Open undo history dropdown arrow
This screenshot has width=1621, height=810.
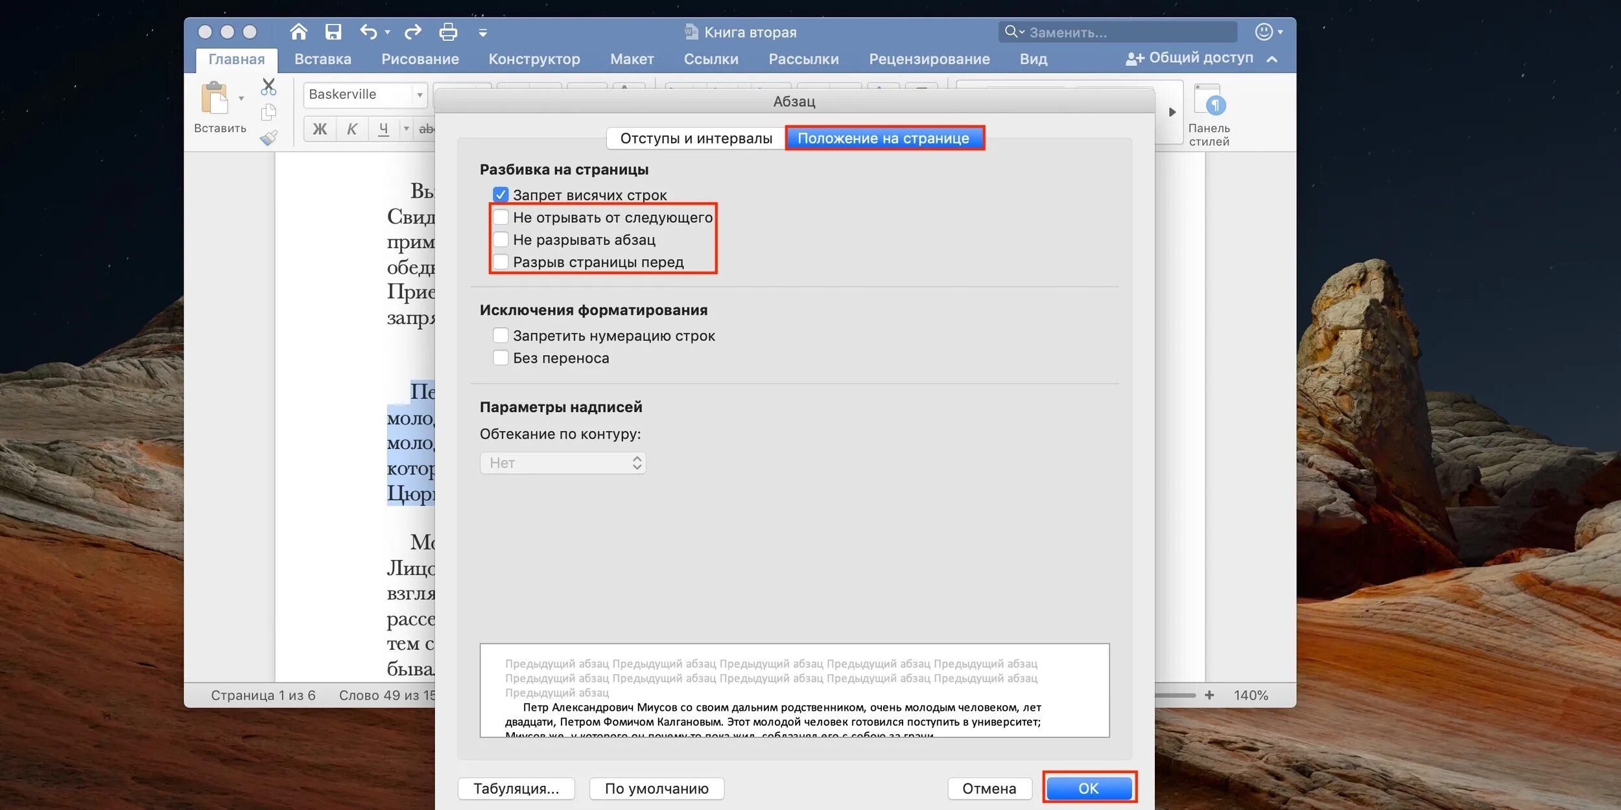(x=387, y=32)
